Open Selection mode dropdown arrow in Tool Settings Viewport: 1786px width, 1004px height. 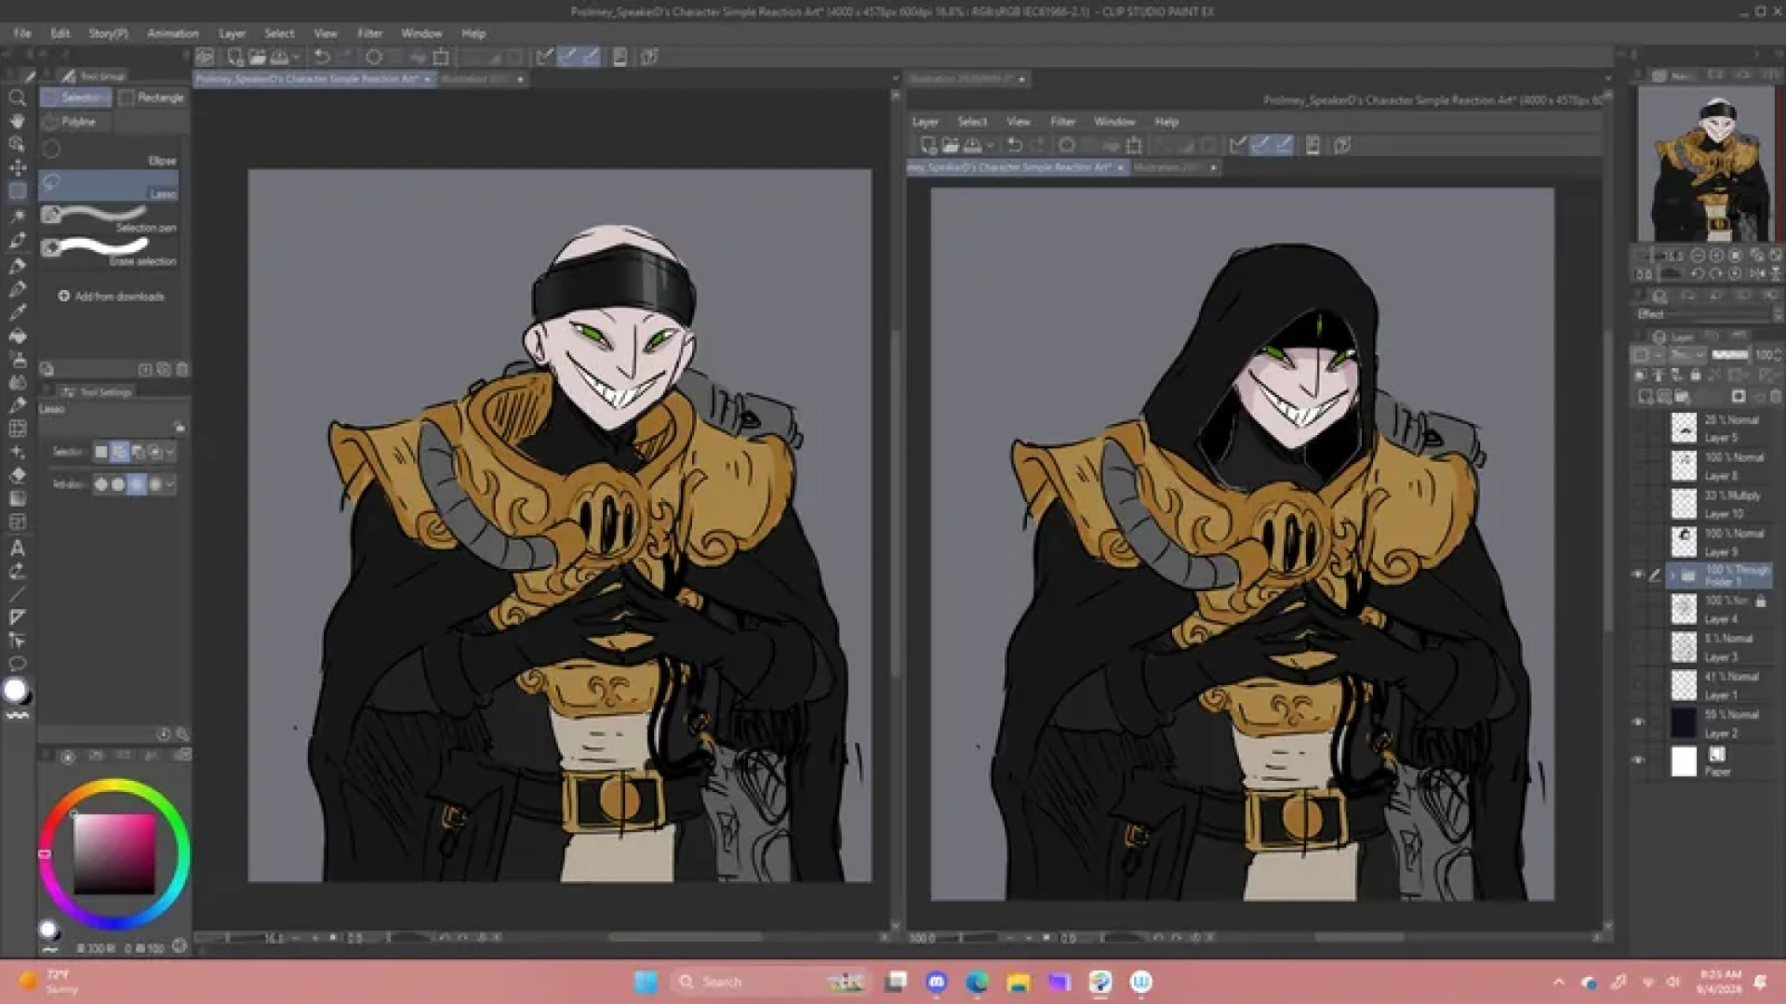click(x=170, y=452)
